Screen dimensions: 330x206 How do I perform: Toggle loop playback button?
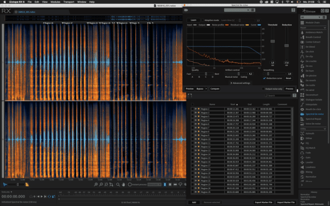point(49,196)
